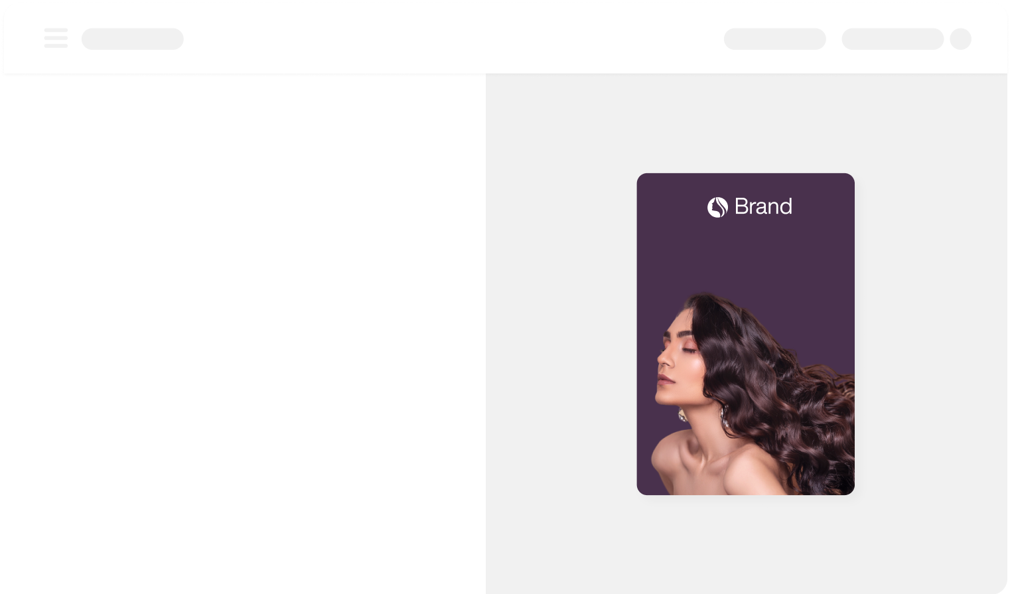Screen dimensions: 1010x594
Task: Click gray canvas left of the card
Action: point(561,333)
